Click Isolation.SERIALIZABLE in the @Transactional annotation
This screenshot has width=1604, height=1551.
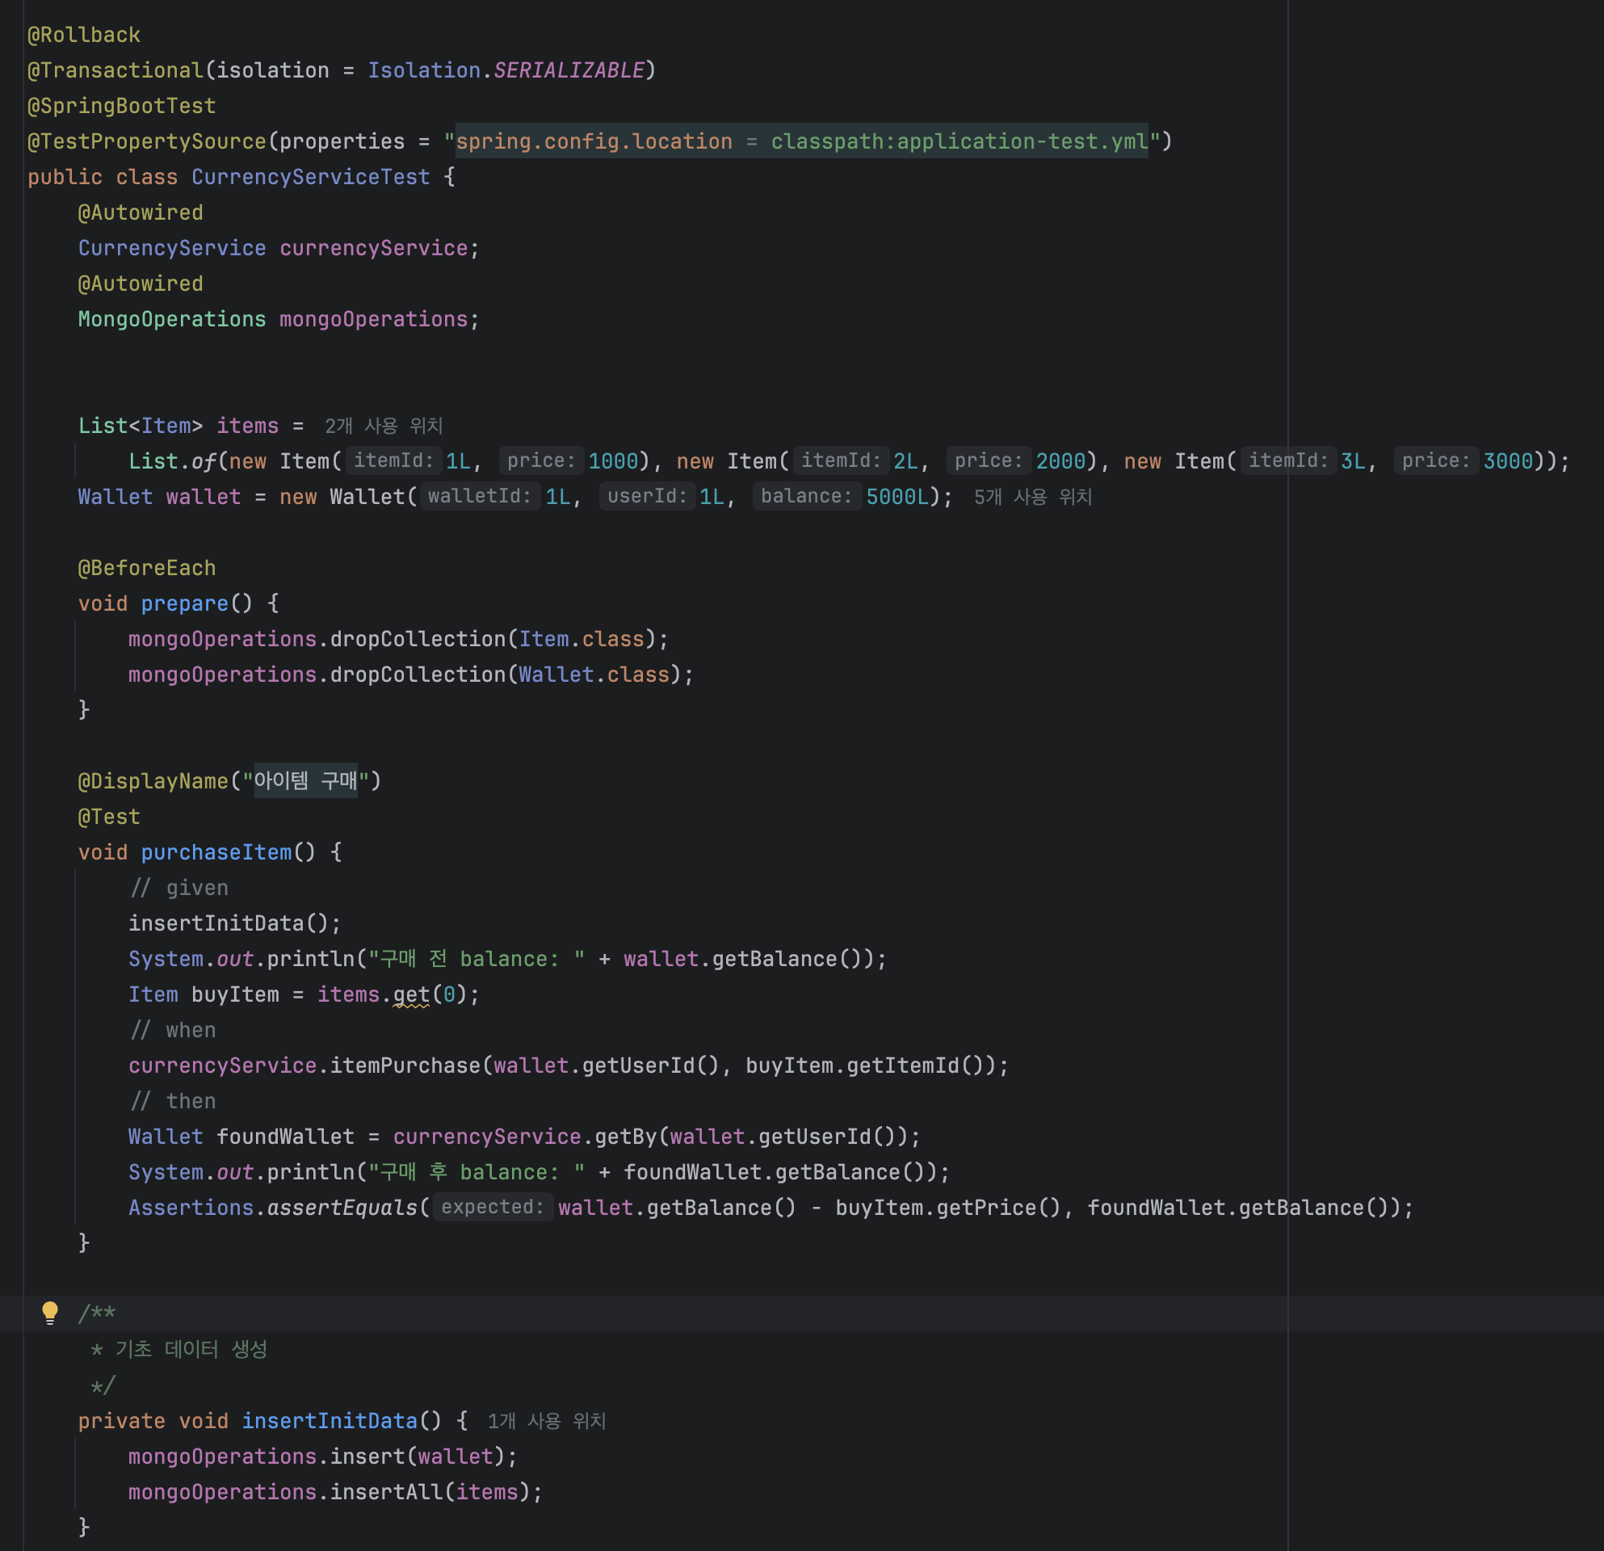(x=506, y=70)
